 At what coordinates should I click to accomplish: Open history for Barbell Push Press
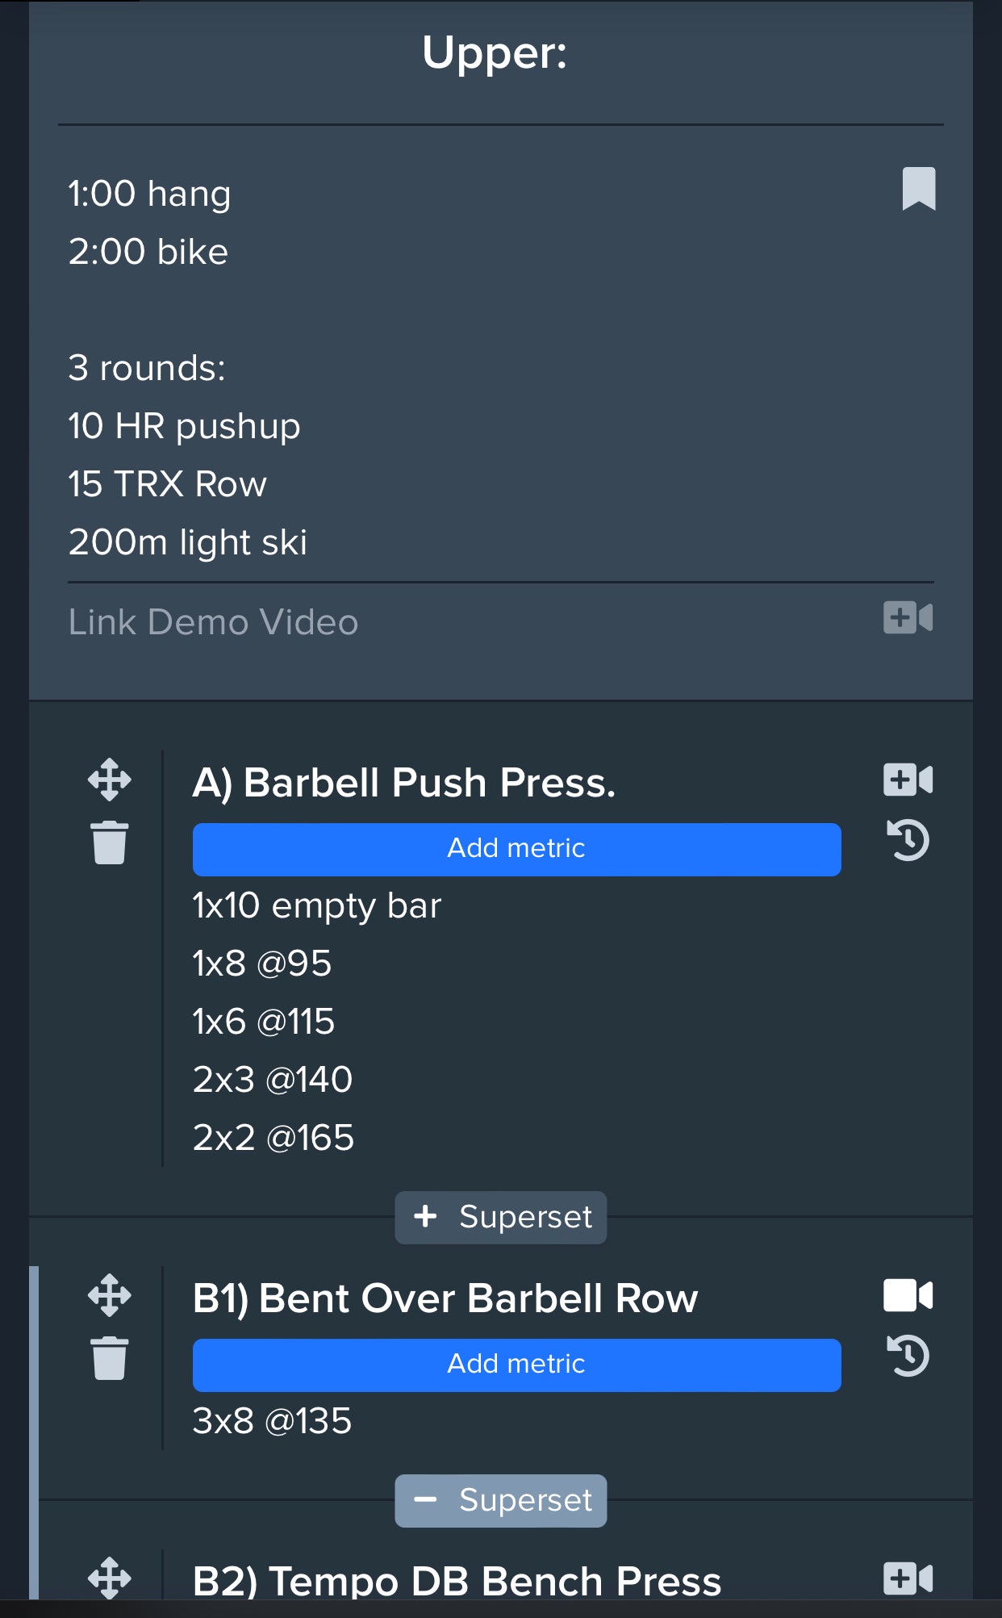click(908, 840)
